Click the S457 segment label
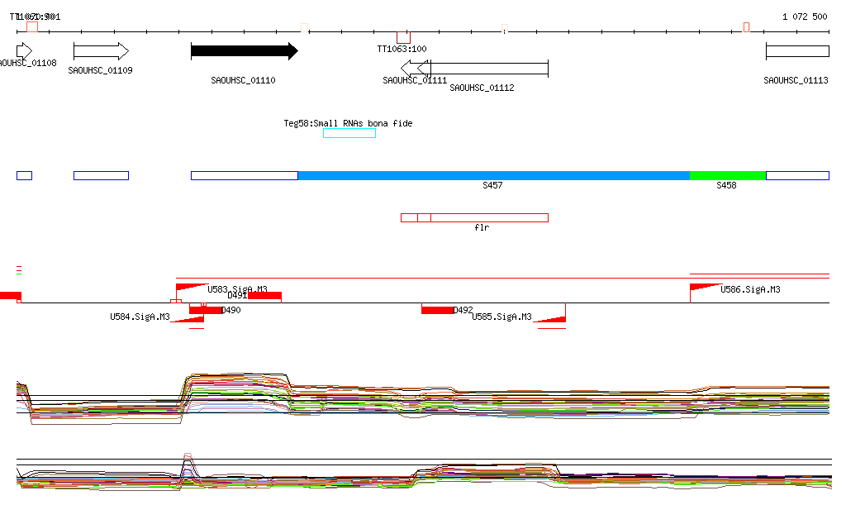The image size is (846, 505). (x=492, y=186)
